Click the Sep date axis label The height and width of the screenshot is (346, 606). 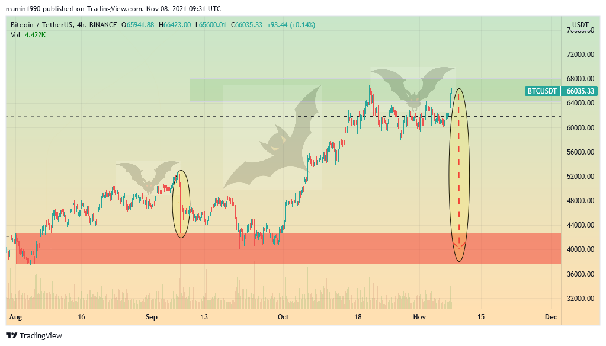click(x=152, y=317)
